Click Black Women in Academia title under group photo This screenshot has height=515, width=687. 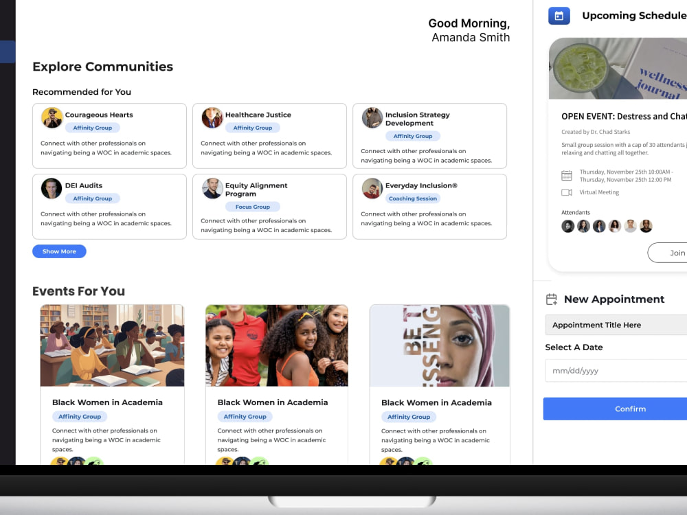click(x=273, y=402)
